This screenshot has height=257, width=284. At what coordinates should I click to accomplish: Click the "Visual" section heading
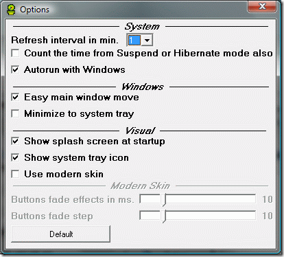tap(140, 131)
